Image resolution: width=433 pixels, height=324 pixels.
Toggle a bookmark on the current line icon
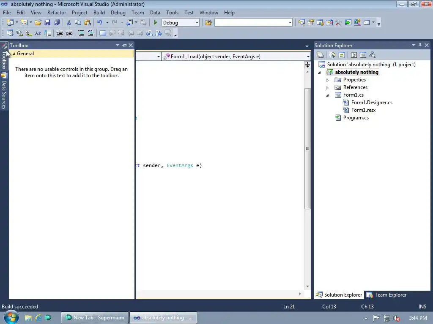[x=102, y=33]
